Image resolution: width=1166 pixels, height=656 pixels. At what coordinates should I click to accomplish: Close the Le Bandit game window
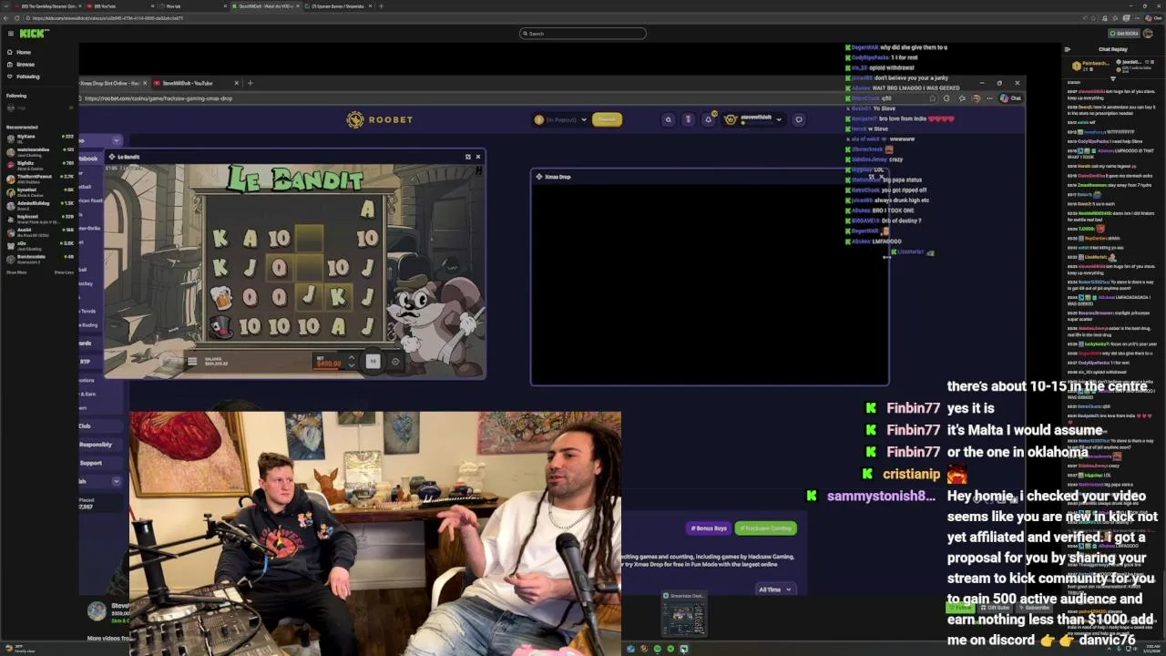pos(477,157)
